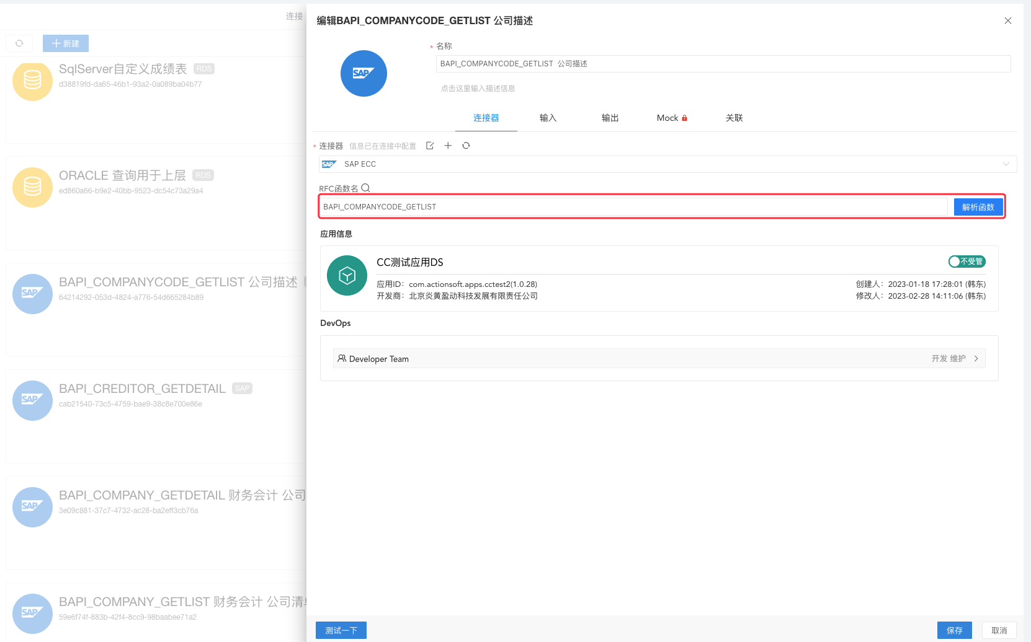Click the refresh icon next to 连接器
The image size is (1031, 642).
coord(466,145)
